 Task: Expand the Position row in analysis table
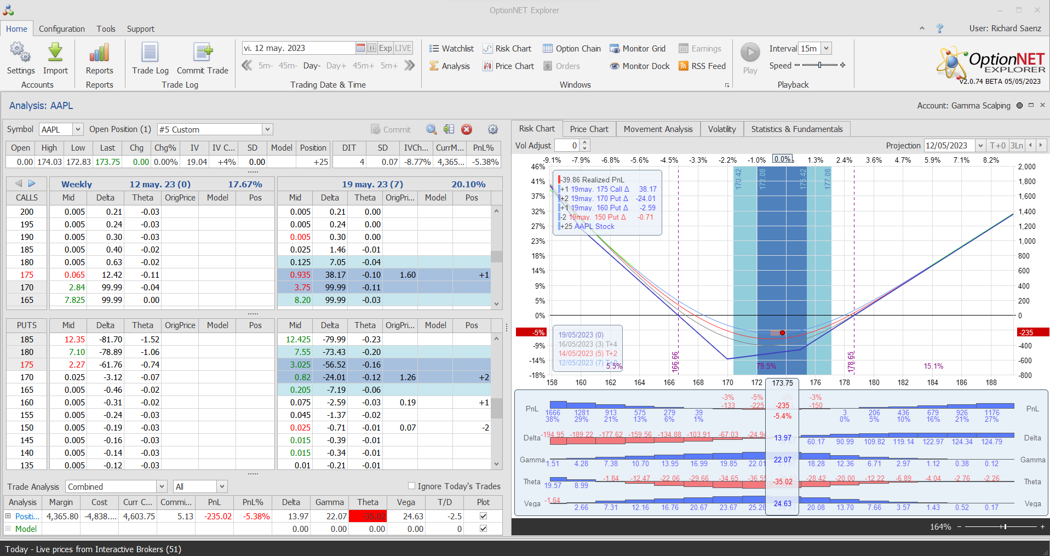coord(8,516)
